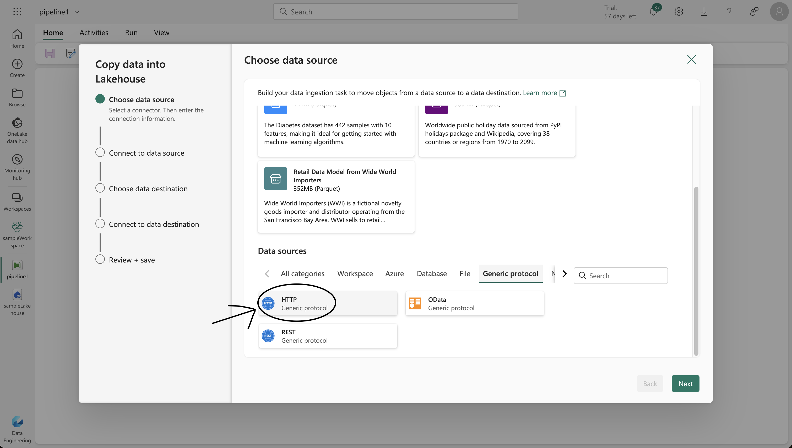Show more data source categories

(x=565, y=274)
